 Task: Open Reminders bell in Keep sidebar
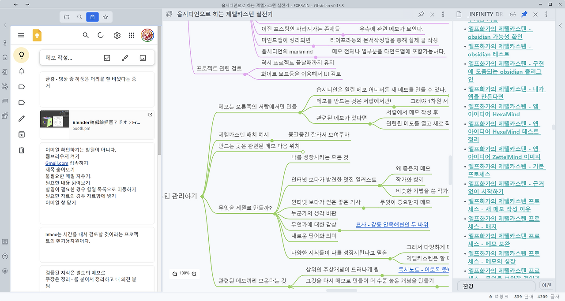(x=21, y=71)
